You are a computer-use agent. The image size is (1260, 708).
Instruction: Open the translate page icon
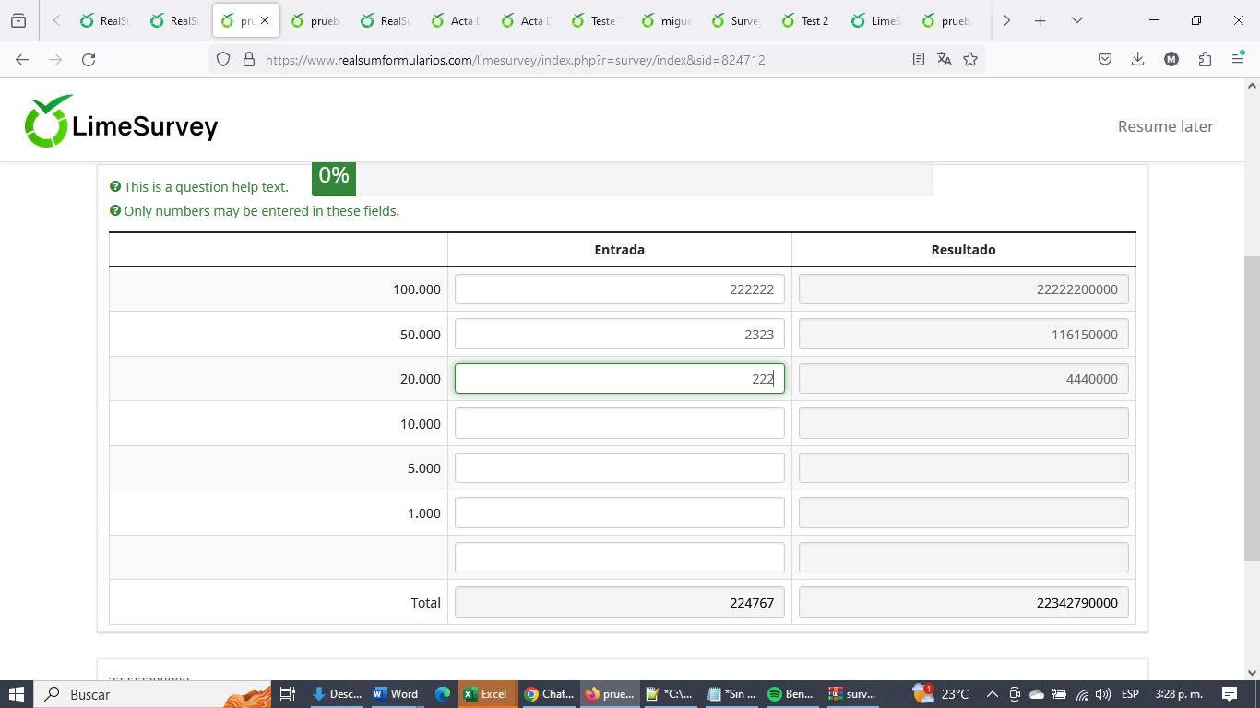944,60
